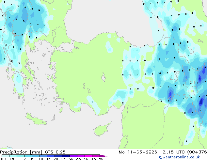Click the '25' legend scale label
Image resolution: width=207 pixels, height=160 pixels.
tap(63, 159)
